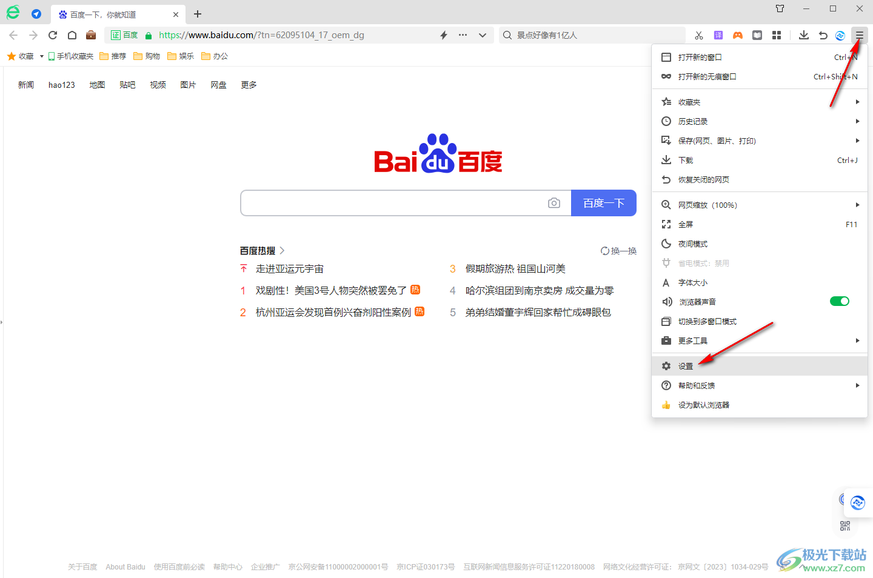The image size is (873, 578).
Task: Open the downloads toolbar icon
Action: [804, 35]
